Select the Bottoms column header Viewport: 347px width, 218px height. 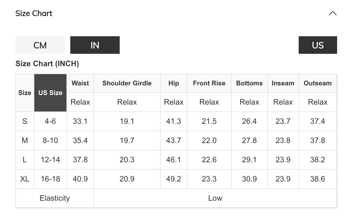[249, 83]
